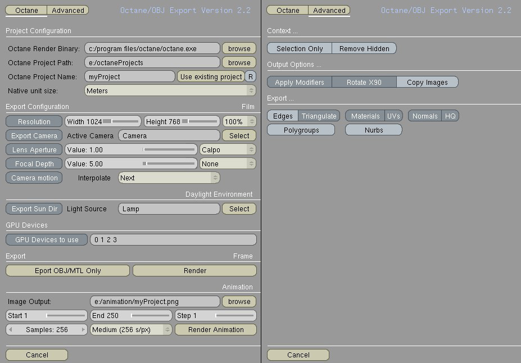Screen dimensions: 521x363
Task: Toggle Export Camera option
Action: (34, 135)
